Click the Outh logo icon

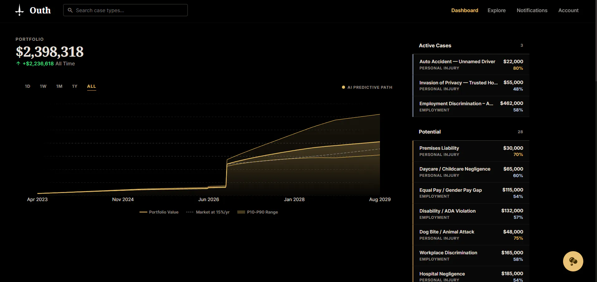tap(19, 10)
